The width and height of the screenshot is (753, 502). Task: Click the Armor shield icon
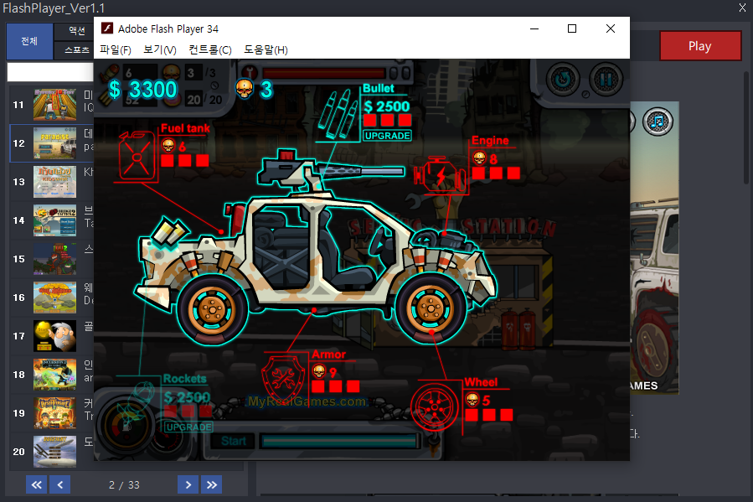pos(283,378)
